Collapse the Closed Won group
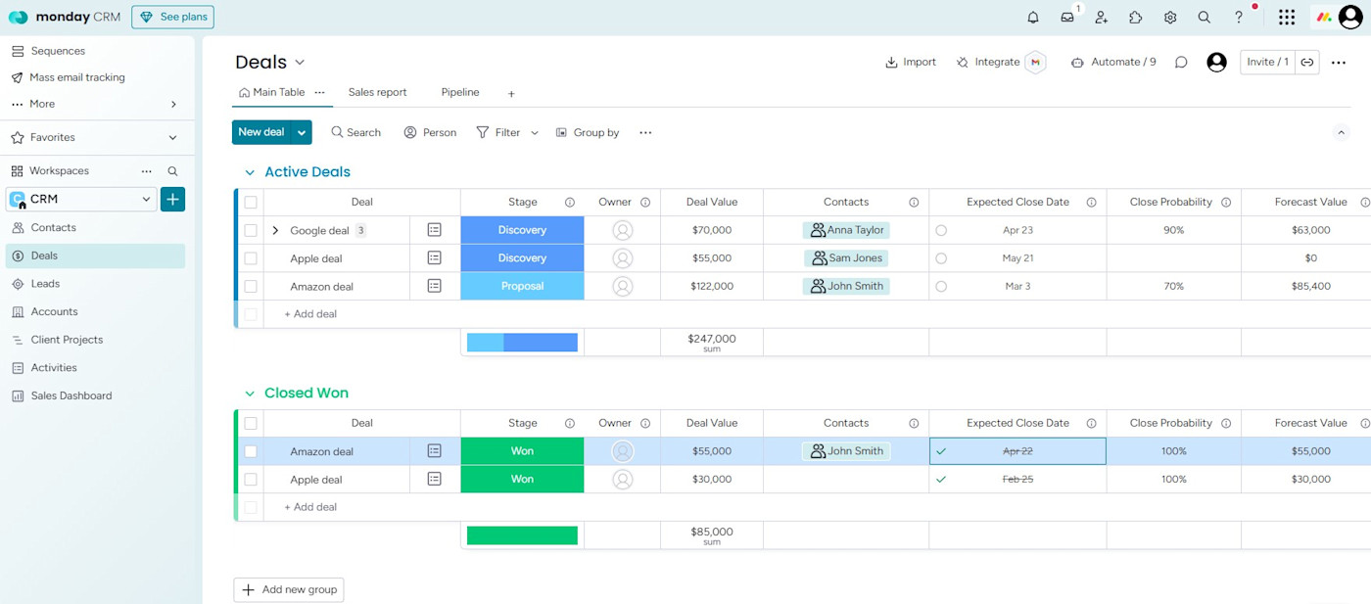 click(250, 394)
